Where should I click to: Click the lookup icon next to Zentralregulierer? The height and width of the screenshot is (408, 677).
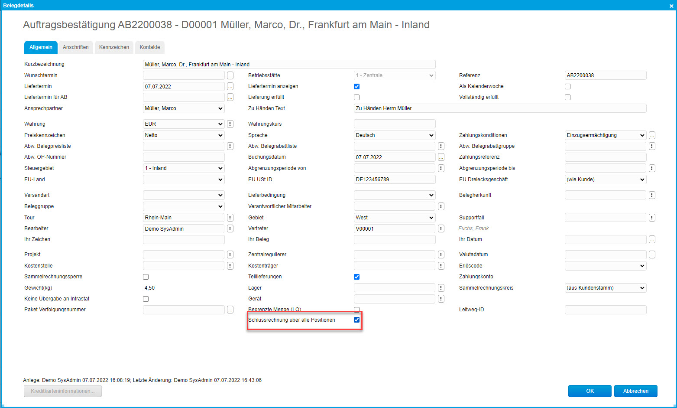coord(441,255)
